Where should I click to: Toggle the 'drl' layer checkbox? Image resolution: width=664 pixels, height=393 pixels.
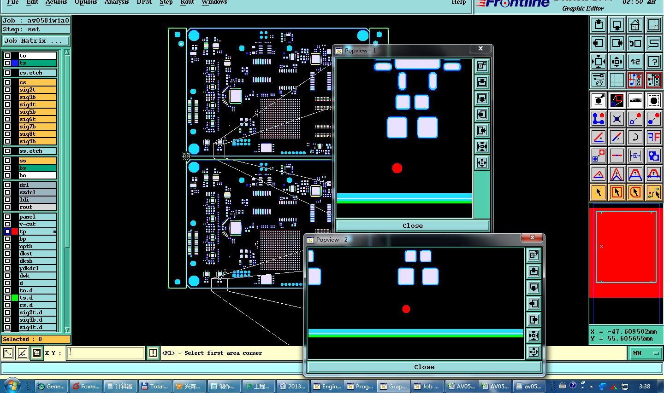(7, 185)
